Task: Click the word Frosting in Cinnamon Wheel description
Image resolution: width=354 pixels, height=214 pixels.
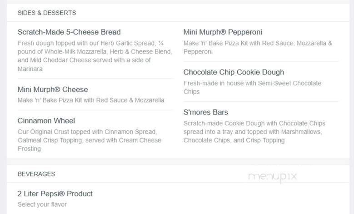Action: 30,149
